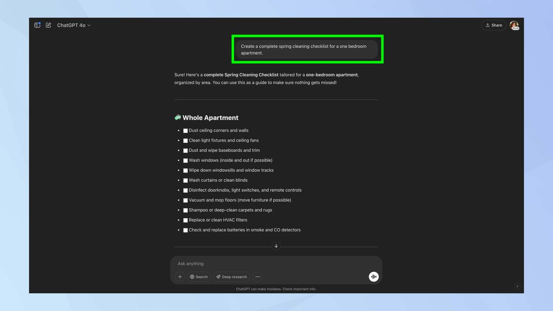The image size is (553, 311).
Task: Start a new chat with the compose icon
Action: [48, 25]
